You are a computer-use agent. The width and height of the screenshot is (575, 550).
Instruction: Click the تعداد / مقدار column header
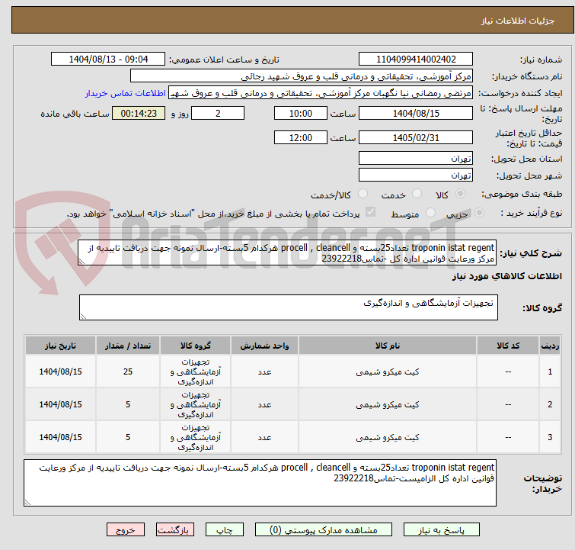point(128,346)
